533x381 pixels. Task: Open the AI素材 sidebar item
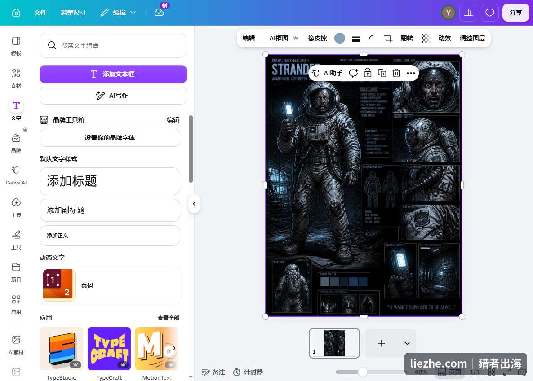pos(16,345)
